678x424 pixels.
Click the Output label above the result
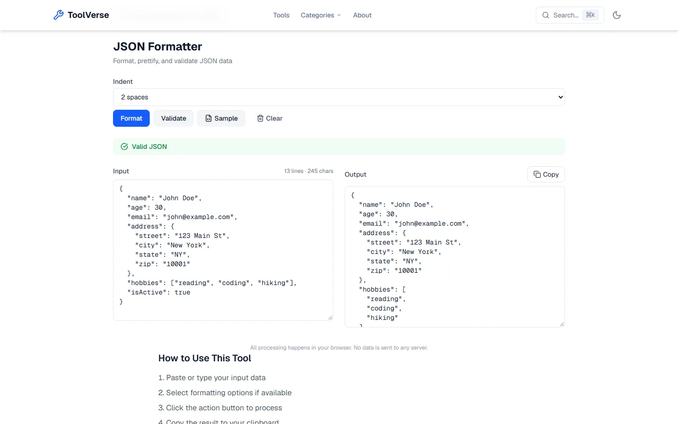[355, 174]
